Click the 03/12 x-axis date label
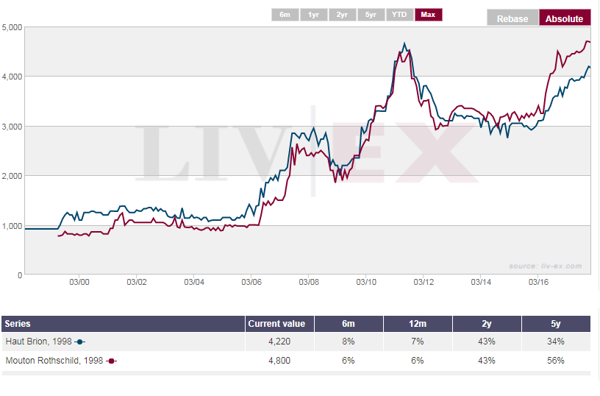The width and height of the screenshot is (600, 396). (x=424, y=282)
